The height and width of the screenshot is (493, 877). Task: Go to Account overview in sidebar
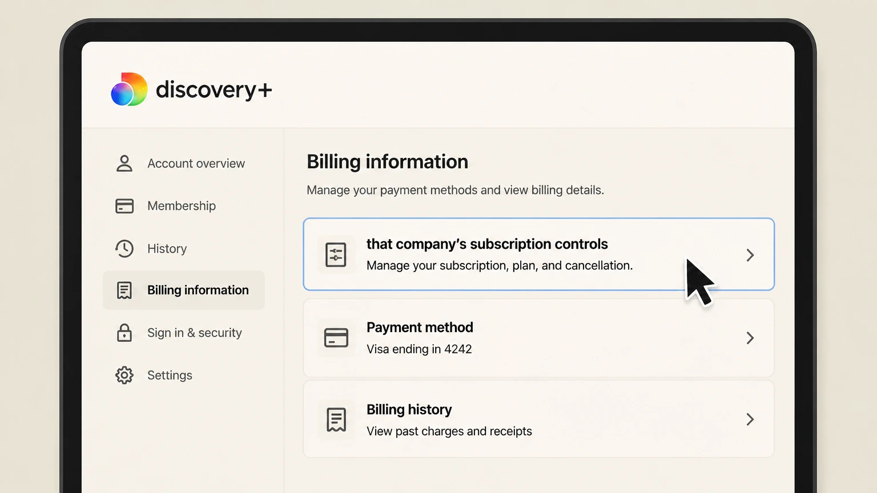pyautogui.click(x=184, y=163)
